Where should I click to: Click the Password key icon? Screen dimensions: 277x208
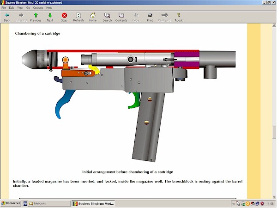pyautogui.click(x=164, y=15)
